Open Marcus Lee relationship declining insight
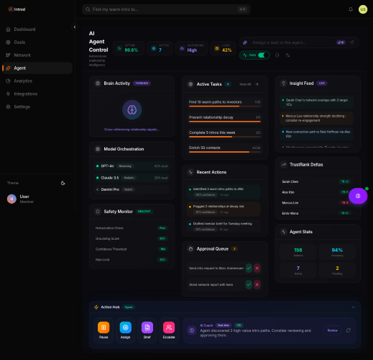Viewport: 373px width, 360px height. (x=316, y=118)
